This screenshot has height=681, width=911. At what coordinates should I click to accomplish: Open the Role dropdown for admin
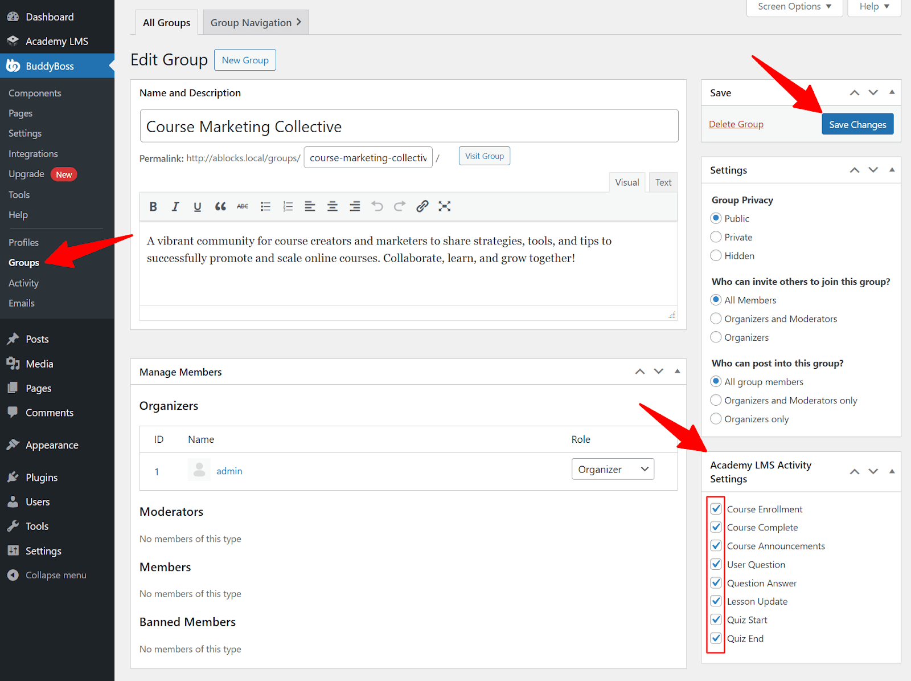point(613,468)
